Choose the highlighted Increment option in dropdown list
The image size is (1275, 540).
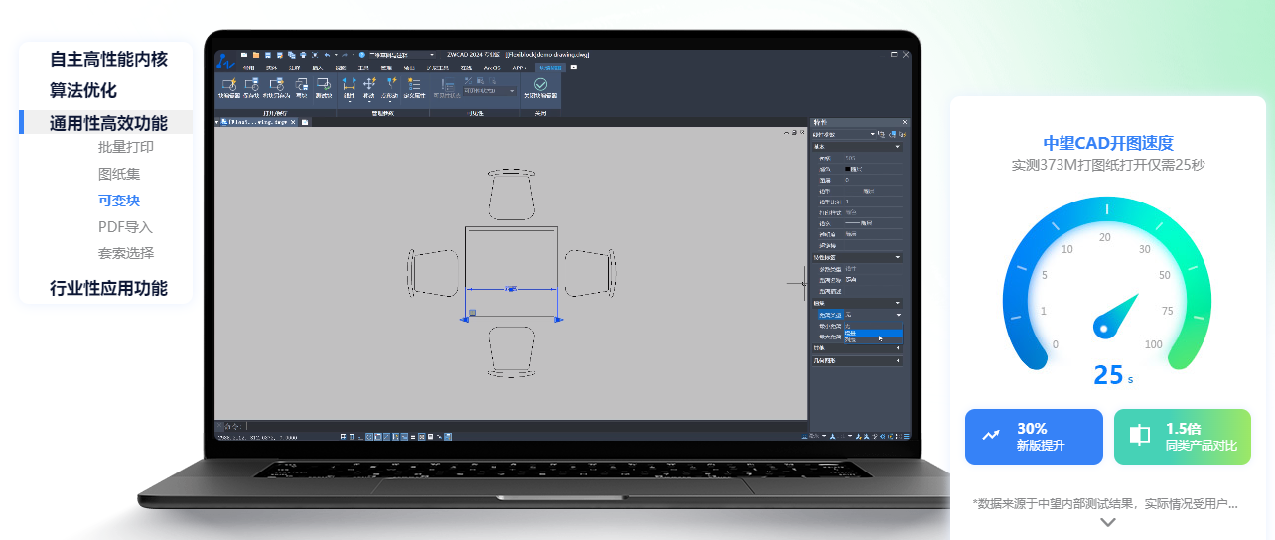pos(872,333)
